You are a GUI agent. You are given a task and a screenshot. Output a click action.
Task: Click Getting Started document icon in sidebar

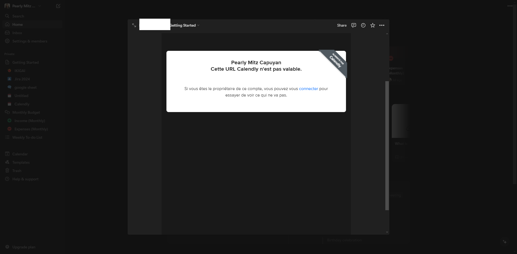[7, 62]
